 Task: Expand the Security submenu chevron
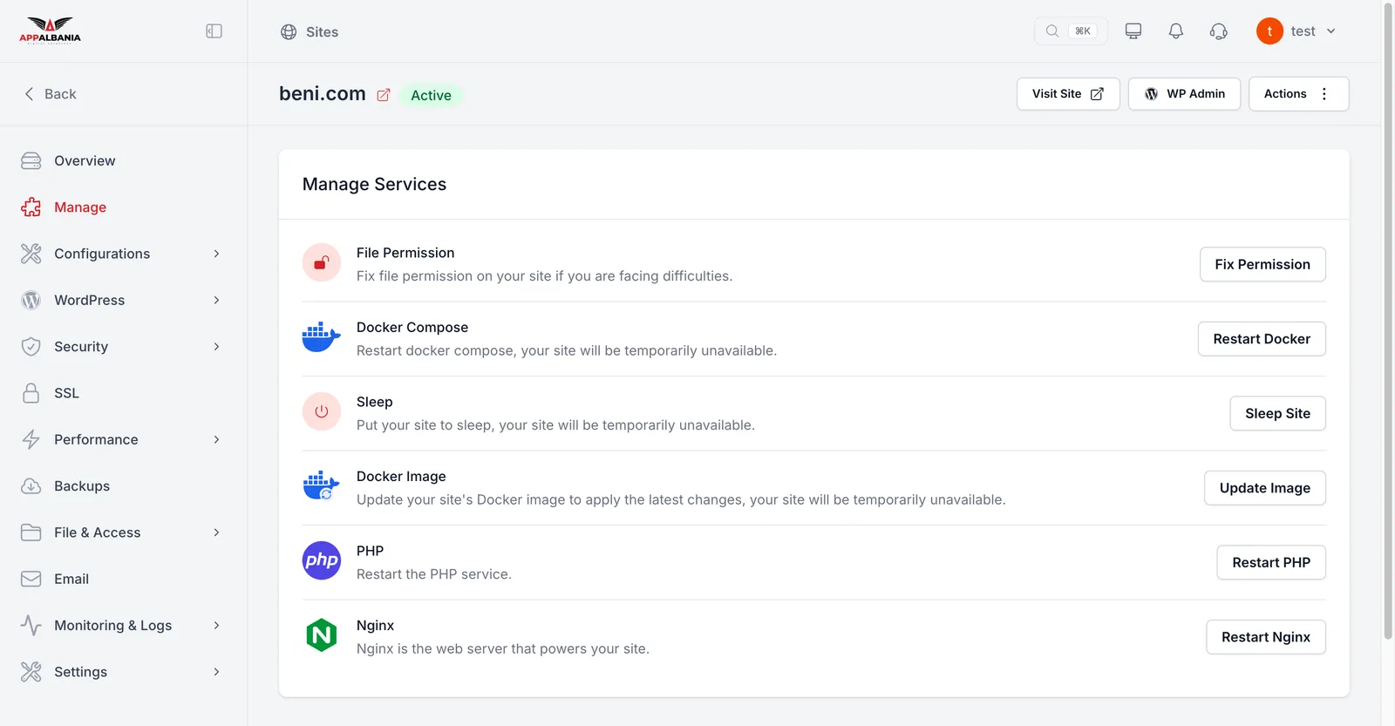[x=216, y=347]
